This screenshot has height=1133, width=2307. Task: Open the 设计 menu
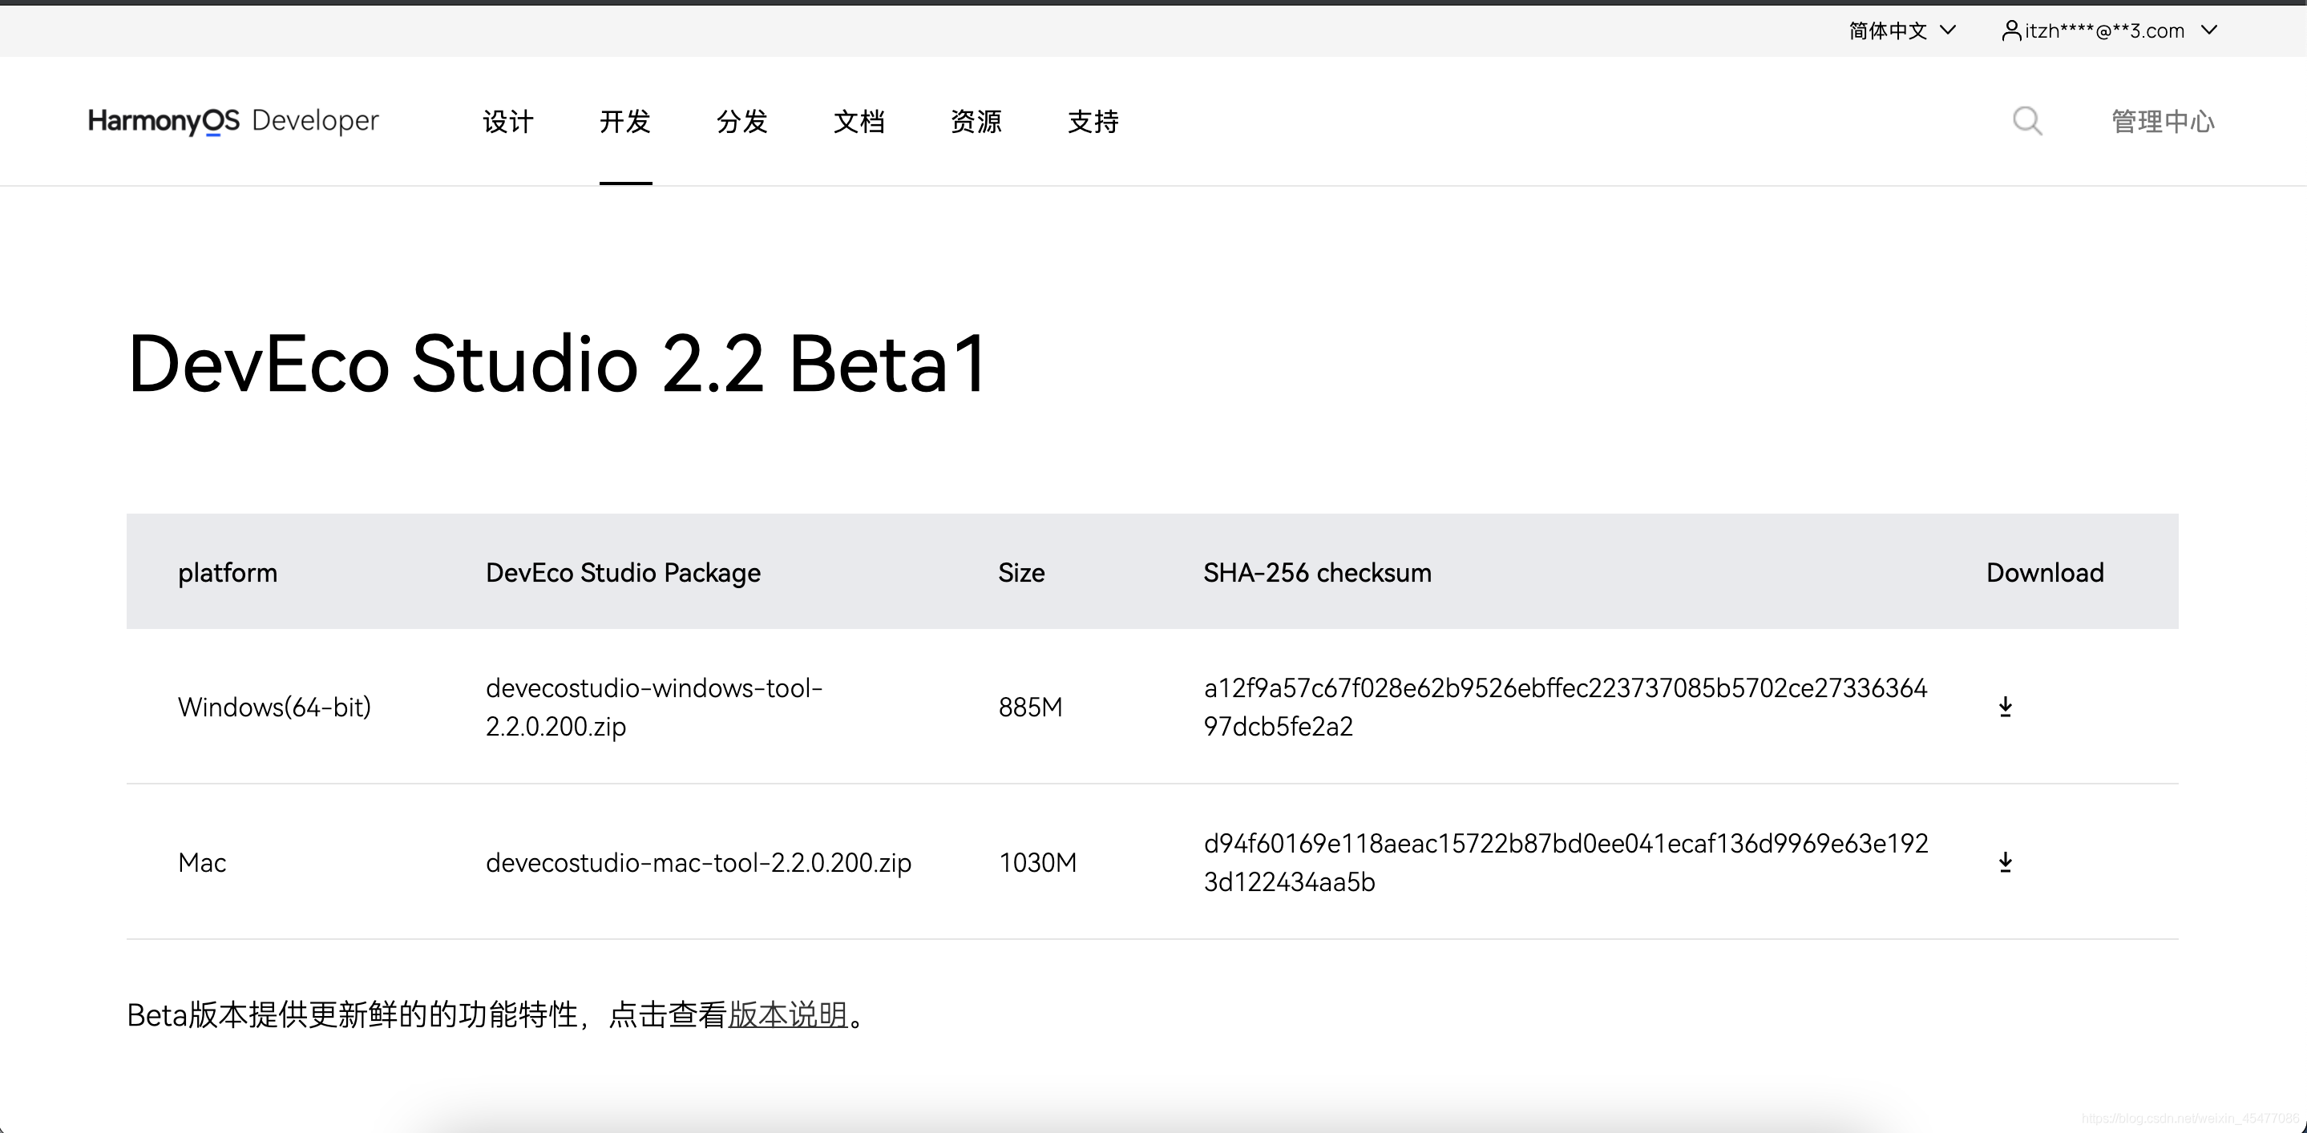point(507,121)
